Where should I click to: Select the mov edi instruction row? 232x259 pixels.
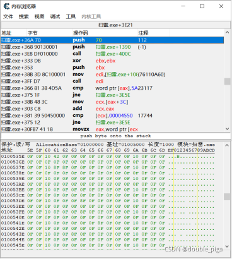tap(112, 75)
